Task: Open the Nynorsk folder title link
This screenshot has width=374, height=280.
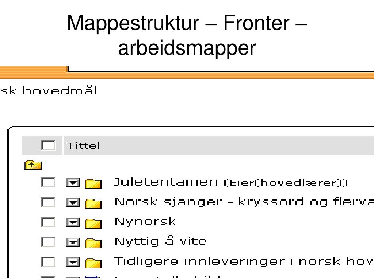Action: 145,222
